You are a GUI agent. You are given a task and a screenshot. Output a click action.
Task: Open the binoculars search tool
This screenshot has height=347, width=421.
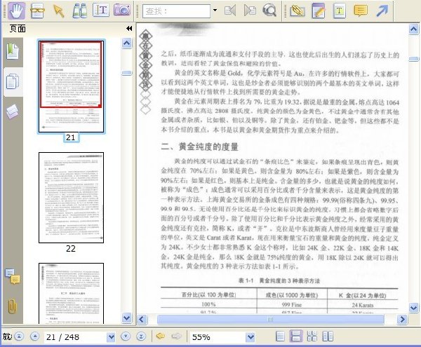80,11
